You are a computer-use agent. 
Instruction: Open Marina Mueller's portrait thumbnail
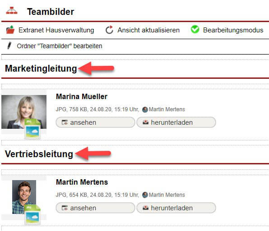[x=24, y=112]
